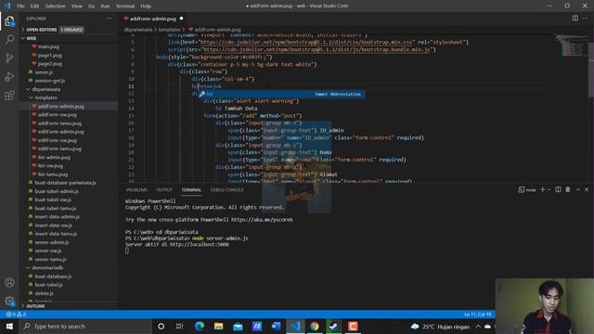Viewport: 594px width, 334px height.
Task: Click the bootstrap.min.css CDN link
Action: (306, 42)
